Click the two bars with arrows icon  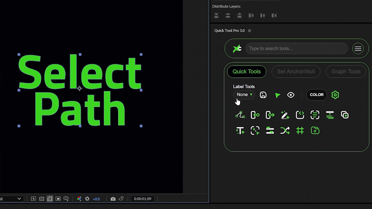coord(270,131)
